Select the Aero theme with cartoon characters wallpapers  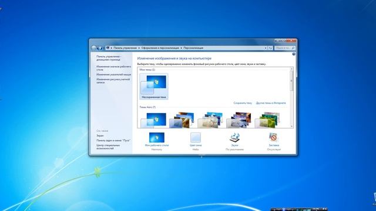(211, 120)
